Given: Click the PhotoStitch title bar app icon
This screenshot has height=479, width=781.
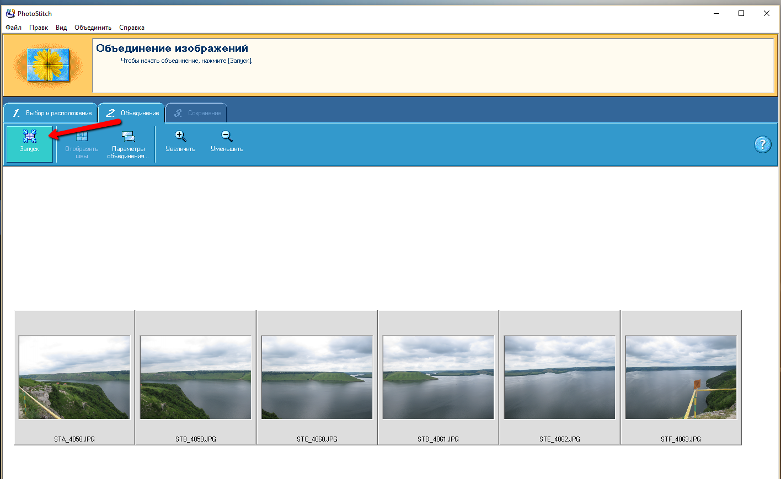Looking at the screenshot, I should [x=10, y=13].
